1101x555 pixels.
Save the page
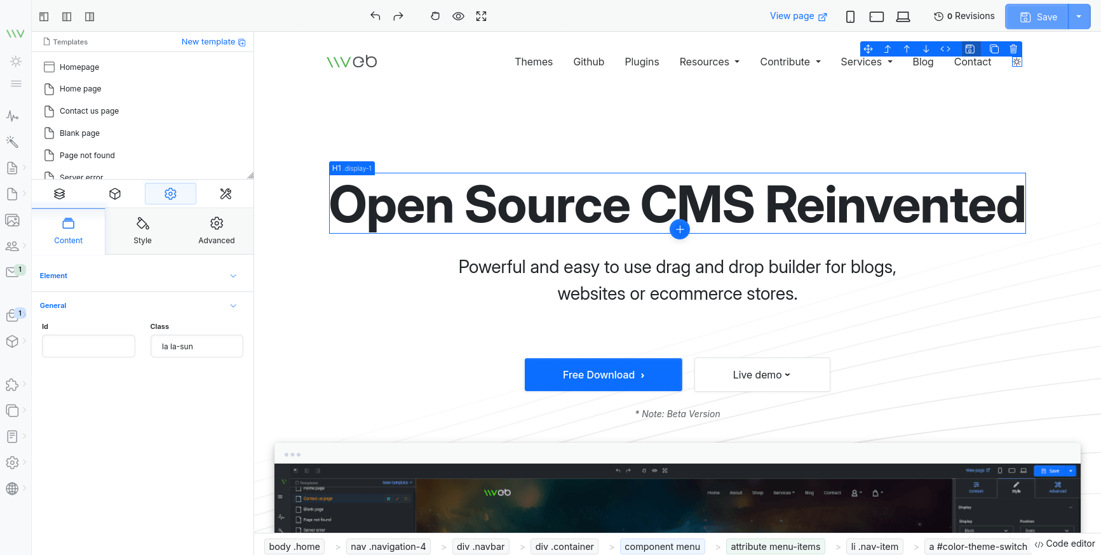coord(1037,17)
